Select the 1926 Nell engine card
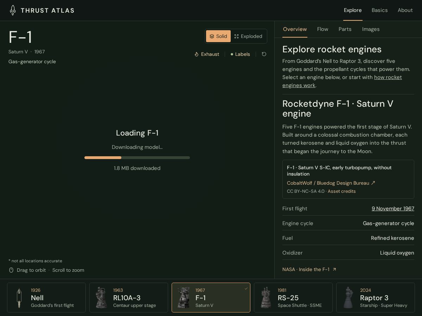The height and width of the screenshot is (316, 422). (x=46, y=297)
